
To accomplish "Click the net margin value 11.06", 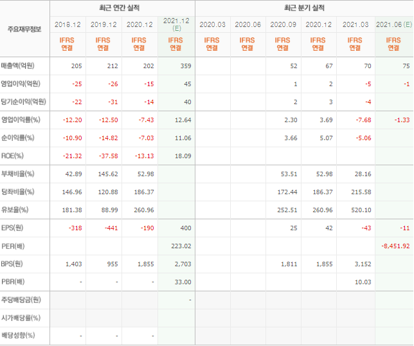I will (183, 138).
